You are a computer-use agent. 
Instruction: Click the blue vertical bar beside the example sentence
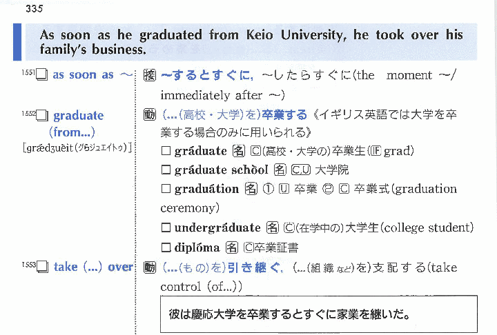[x=17, y=42]
